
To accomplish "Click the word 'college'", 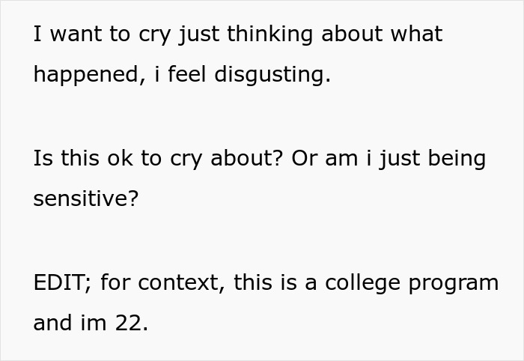I will (x=366, y=283).
